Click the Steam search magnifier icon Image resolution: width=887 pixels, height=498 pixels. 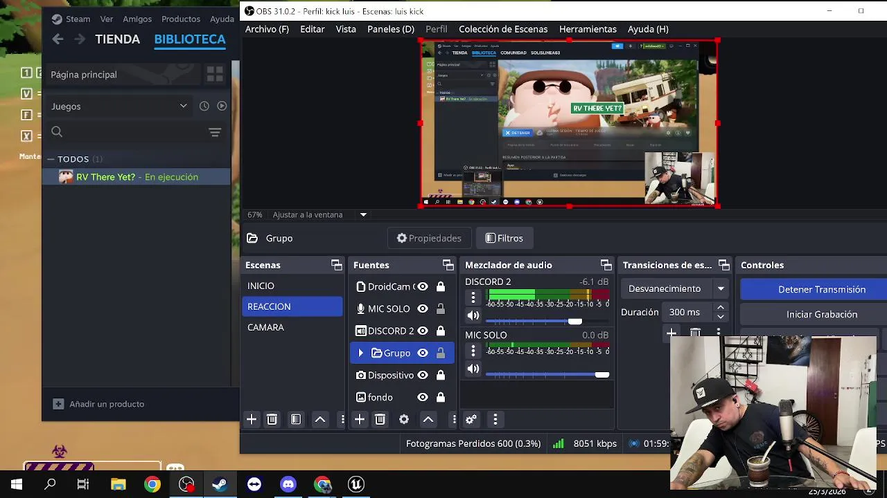[57, 132]
